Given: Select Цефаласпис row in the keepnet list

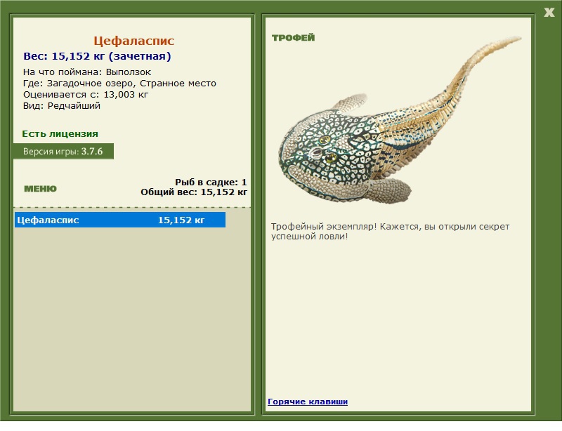Looking at the screenshot, I should [120, 220].
